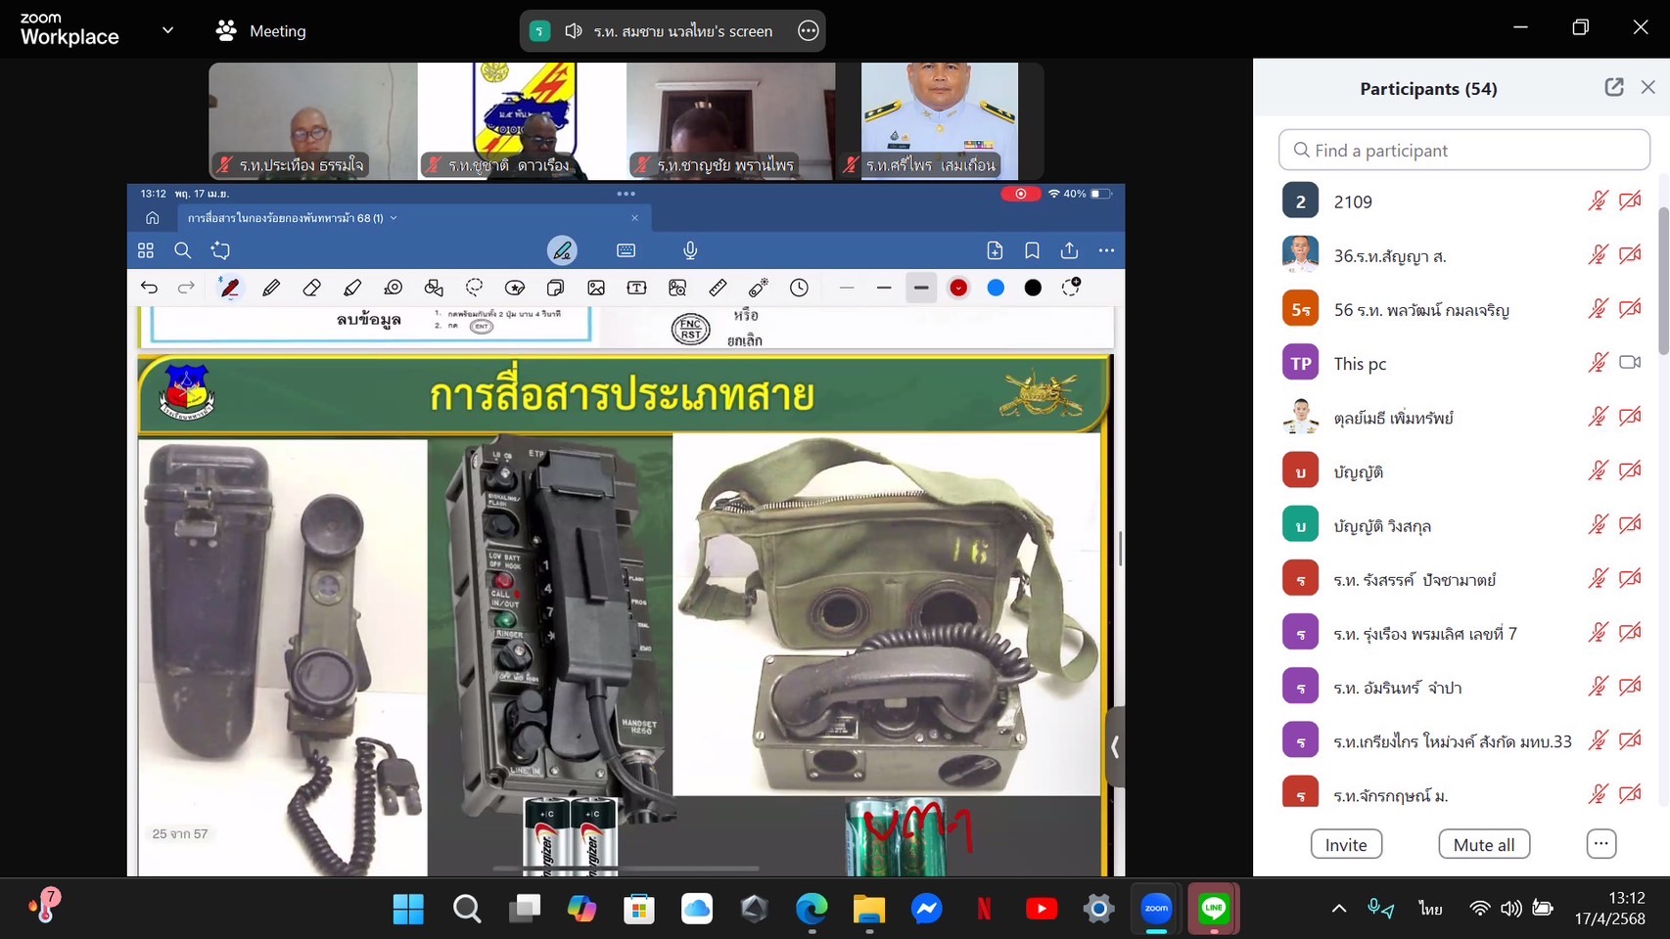Open the Meeting tab
Screen dimensions: 1670x939
(x=261, y=31)
